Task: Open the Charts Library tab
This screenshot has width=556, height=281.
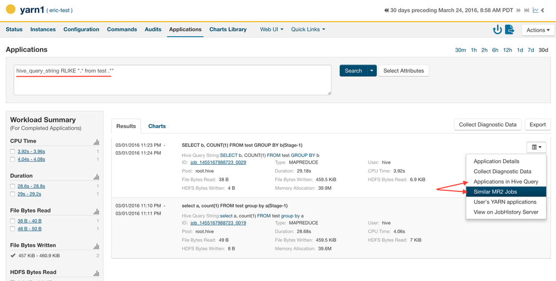Action: 228,29
